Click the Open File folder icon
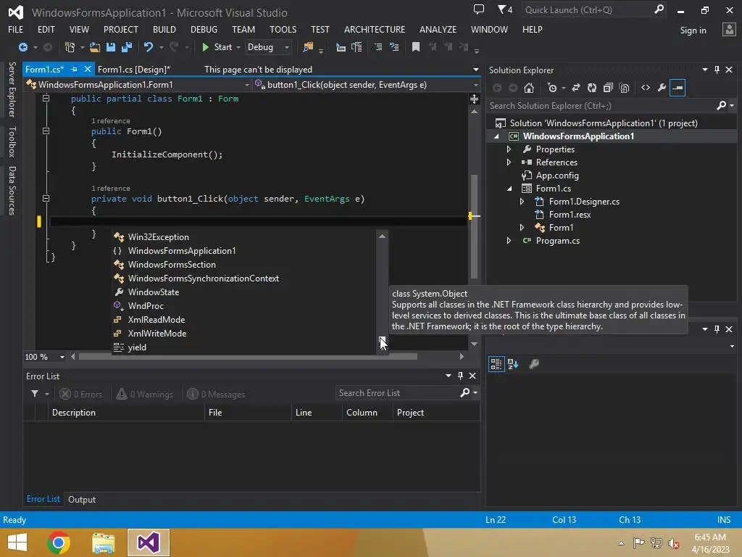Image resolution: width=742 pixels, height=557 pixels. [95, 47]
